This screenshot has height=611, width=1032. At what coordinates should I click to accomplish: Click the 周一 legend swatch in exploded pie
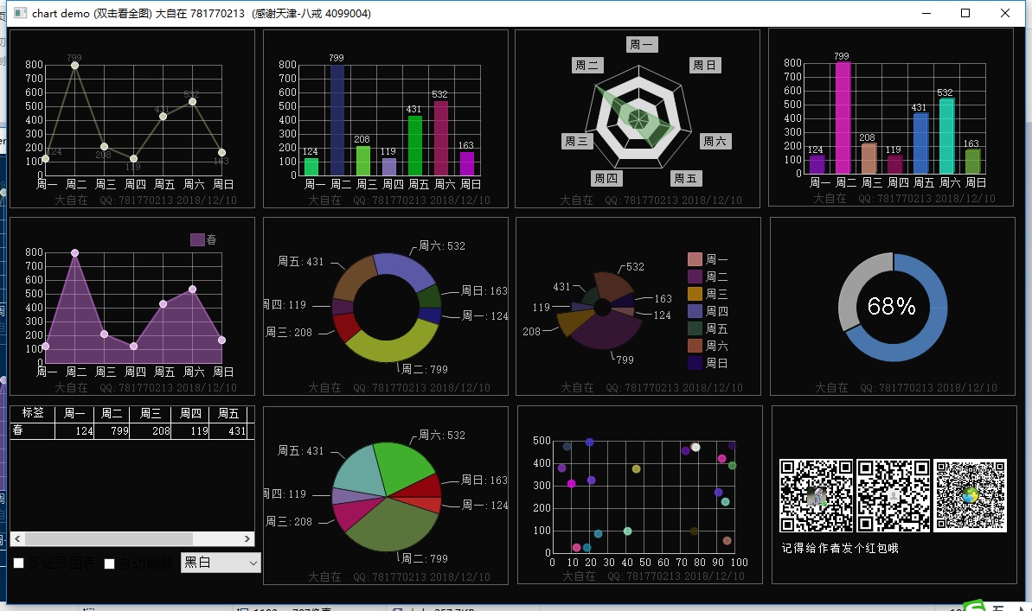click(x=695, y=259)
